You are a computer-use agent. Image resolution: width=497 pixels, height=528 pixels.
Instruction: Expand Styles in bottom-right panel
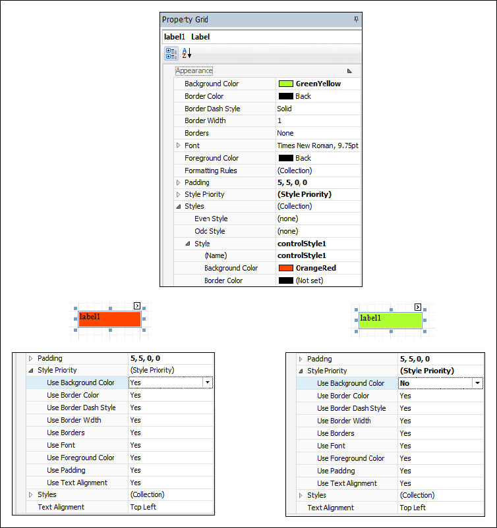pos(301,495)
